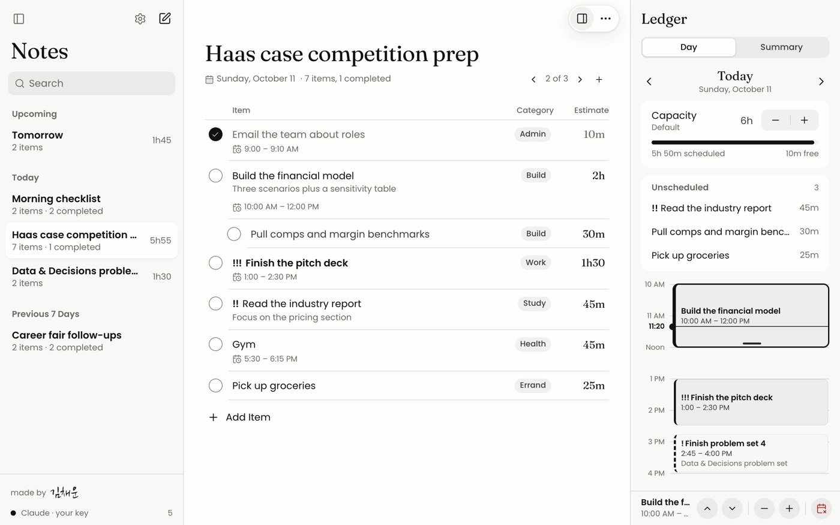Screen dimensions: 840x525
Task: Click Add Item button
Action: [239, 417]
